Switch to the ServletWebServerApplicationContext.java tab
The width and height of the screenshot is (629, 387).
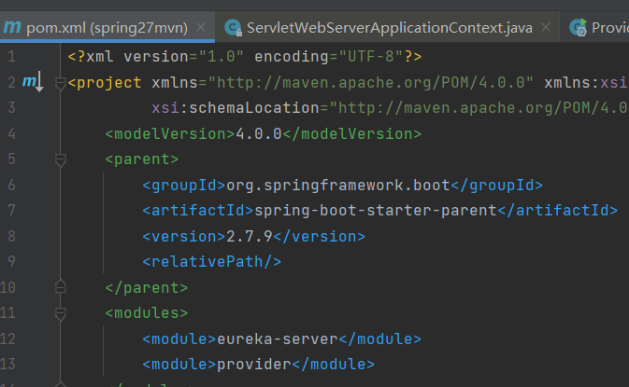pos(389,28)
